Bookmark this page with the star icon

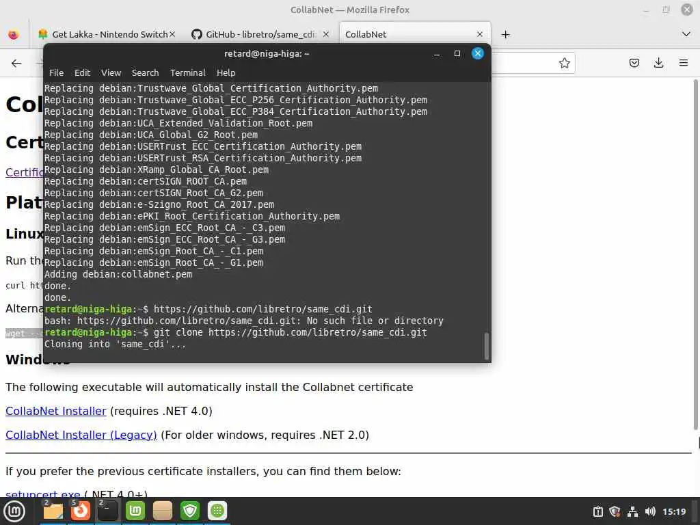(564, 63)
